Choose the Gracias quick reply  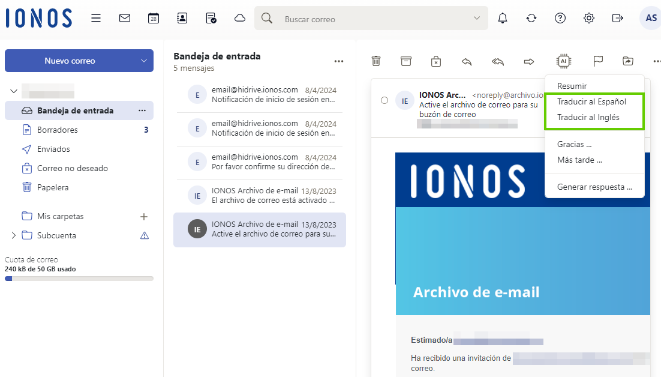(574, 144)
